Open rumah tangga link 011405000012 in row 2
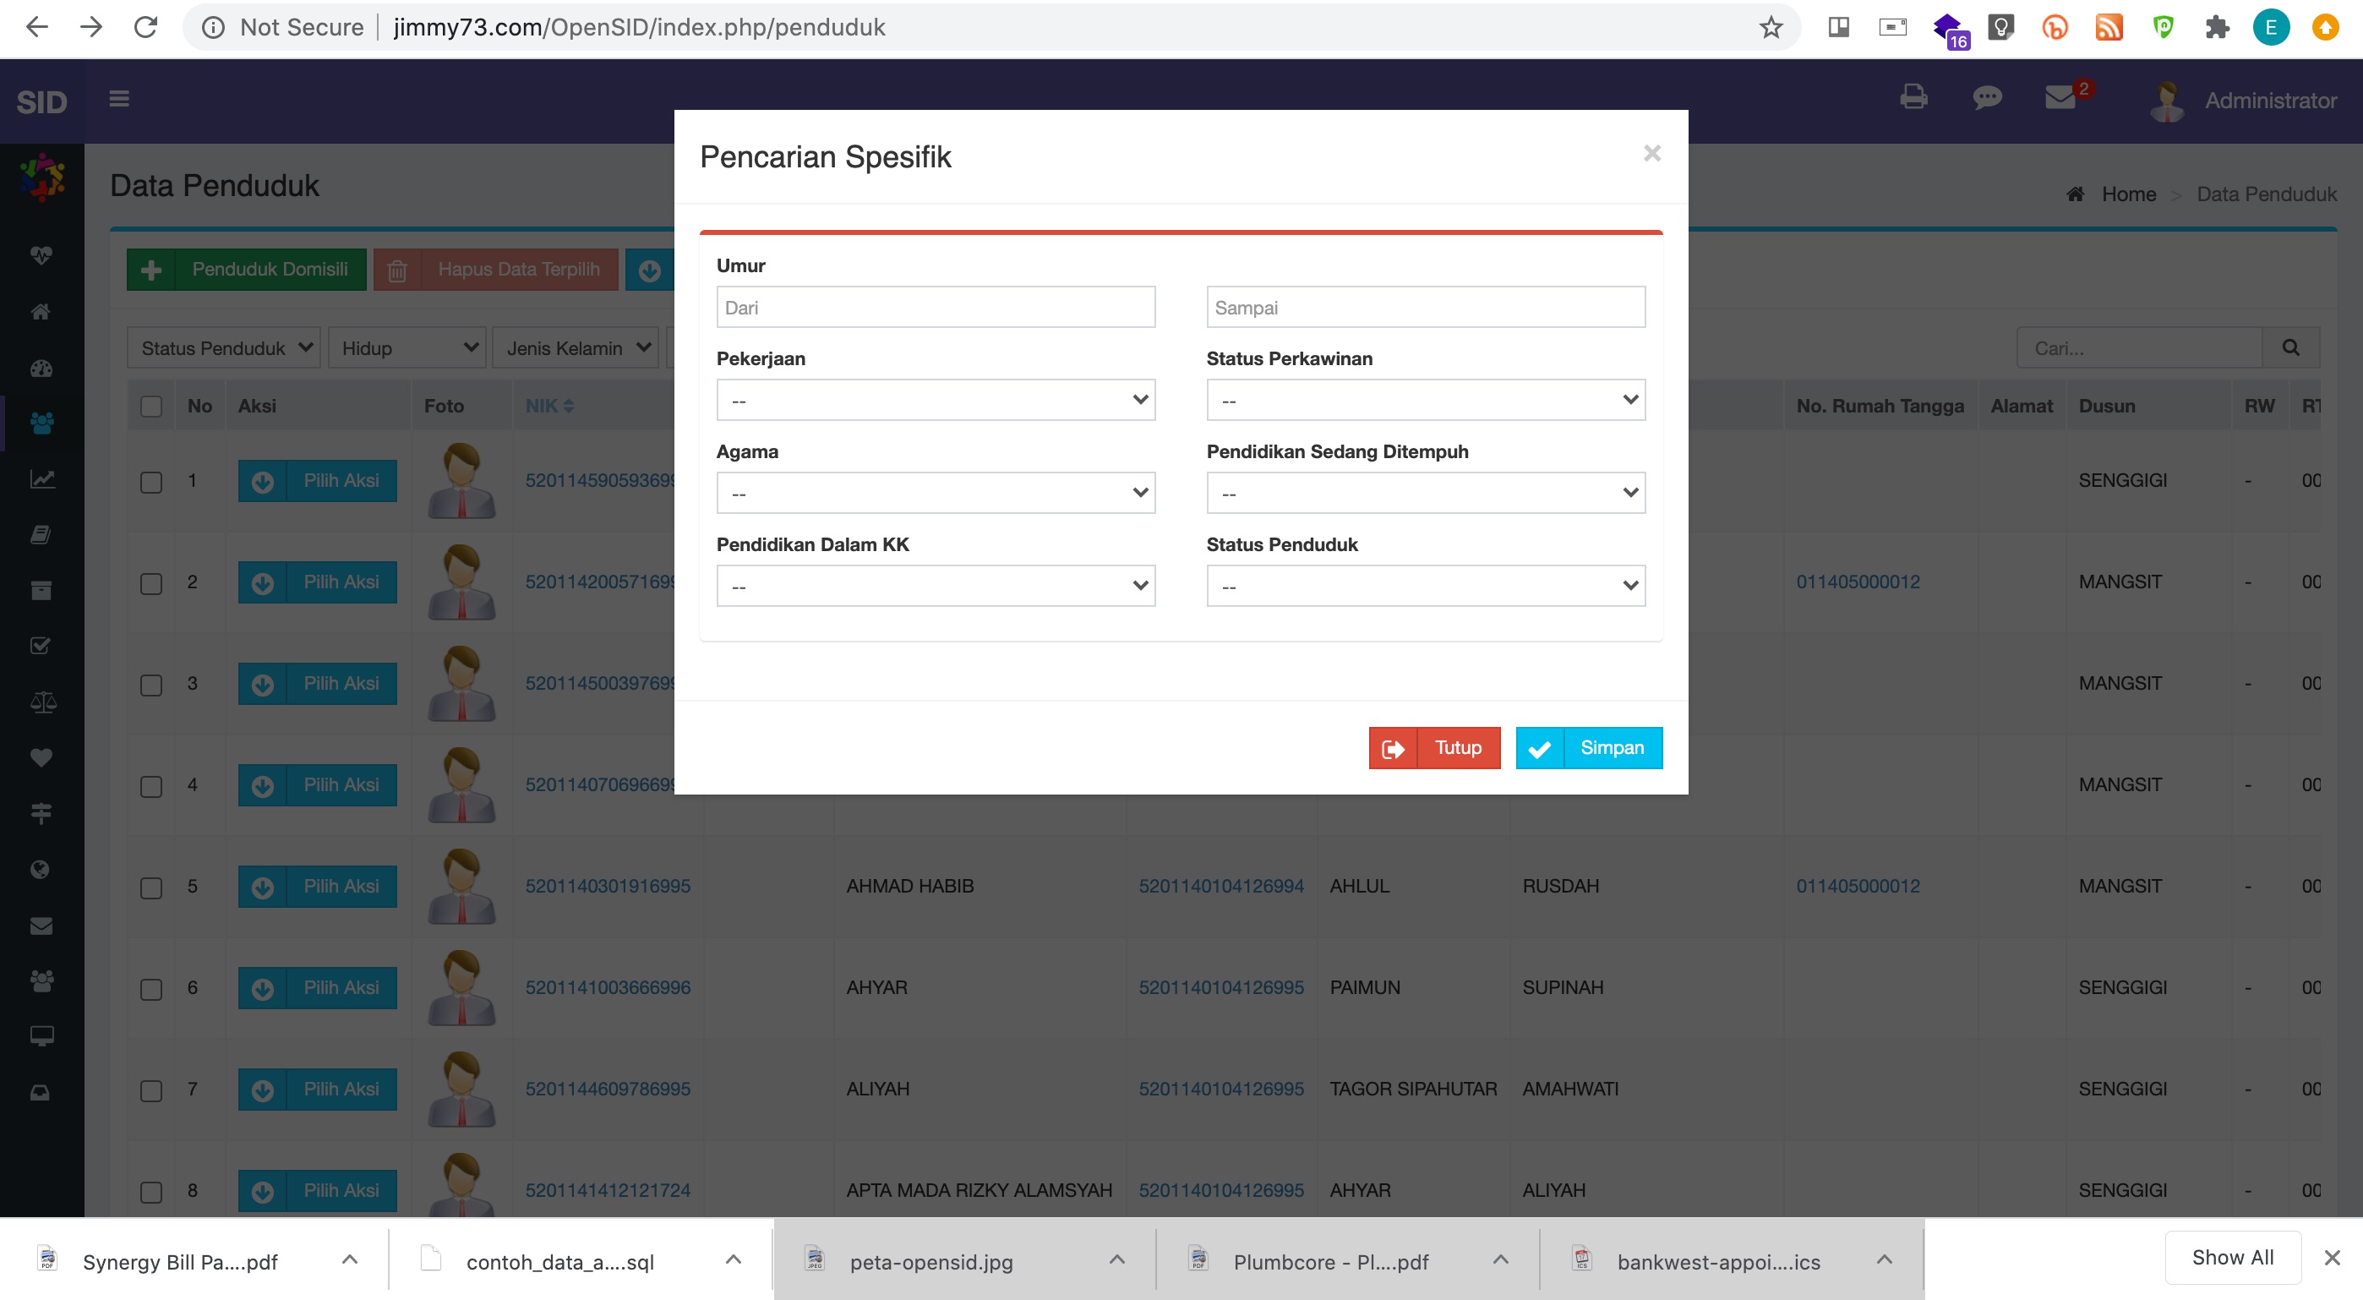 (1858, 582)
